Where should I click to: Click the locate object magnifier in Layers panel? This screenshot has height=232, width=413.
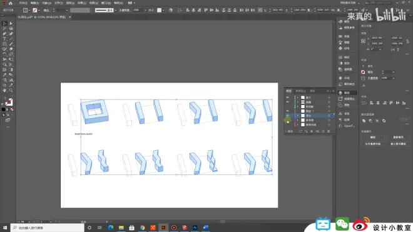pos(306,131)
